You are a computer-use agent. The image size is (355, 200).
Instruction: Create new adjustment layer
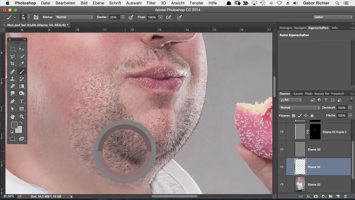[323, 196]
